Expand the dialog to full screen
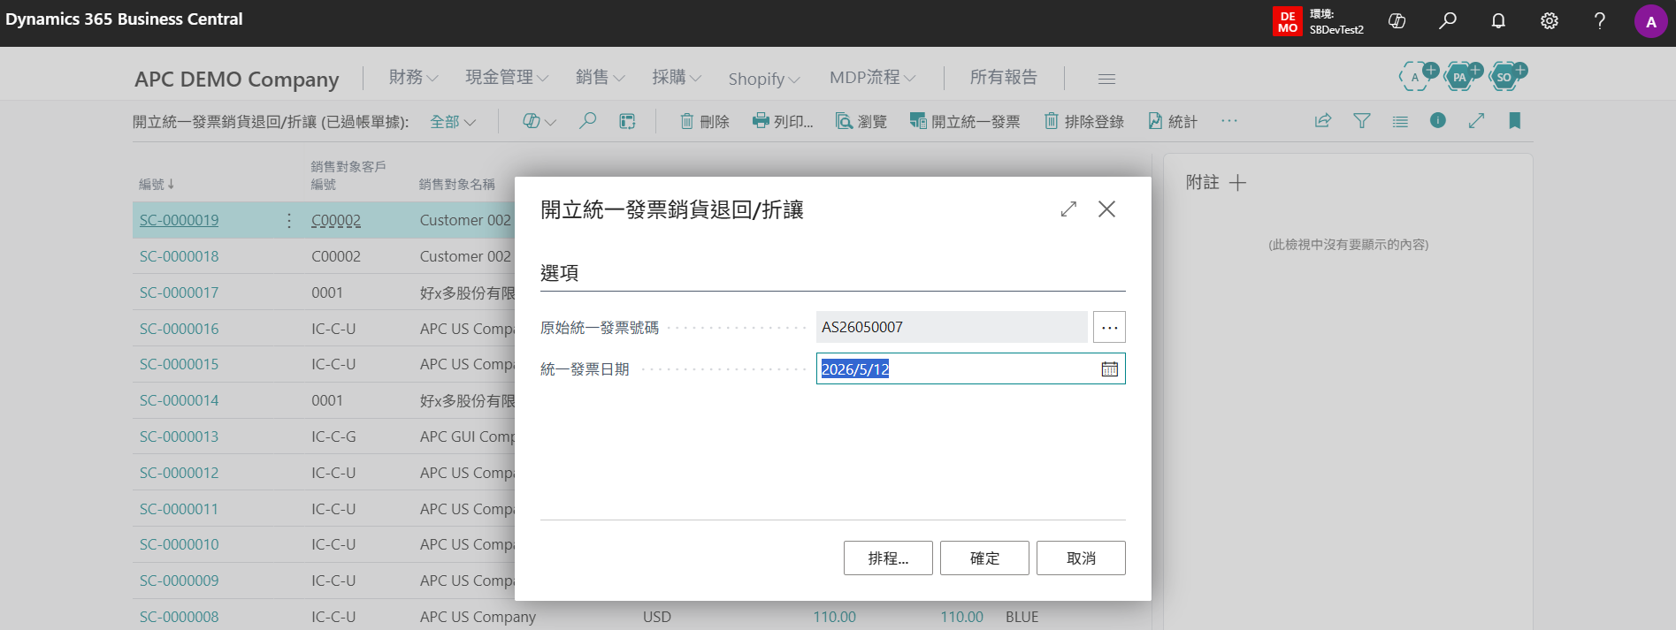Screen dimensions: 1676x630 [x=1068, y=209]
